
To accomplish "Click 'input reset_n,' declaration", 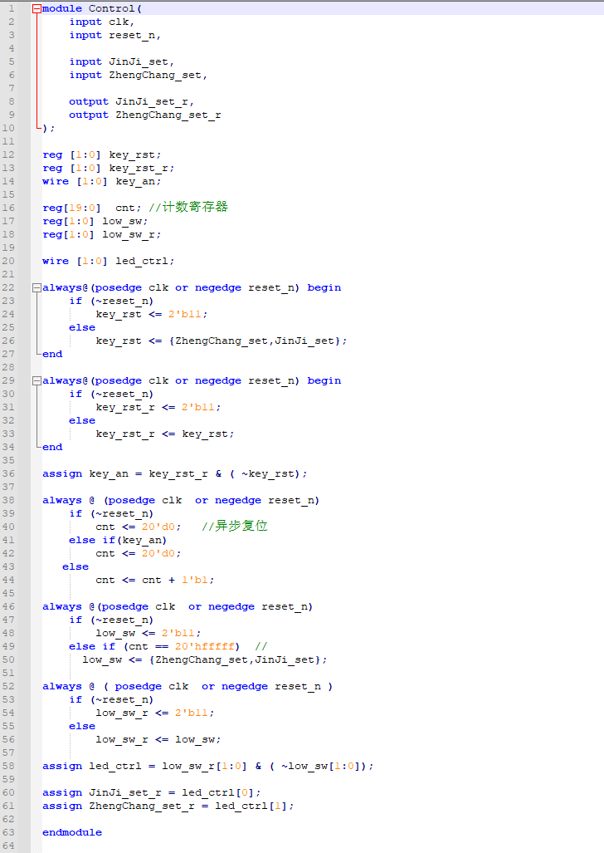I will [x=114, y=36].
